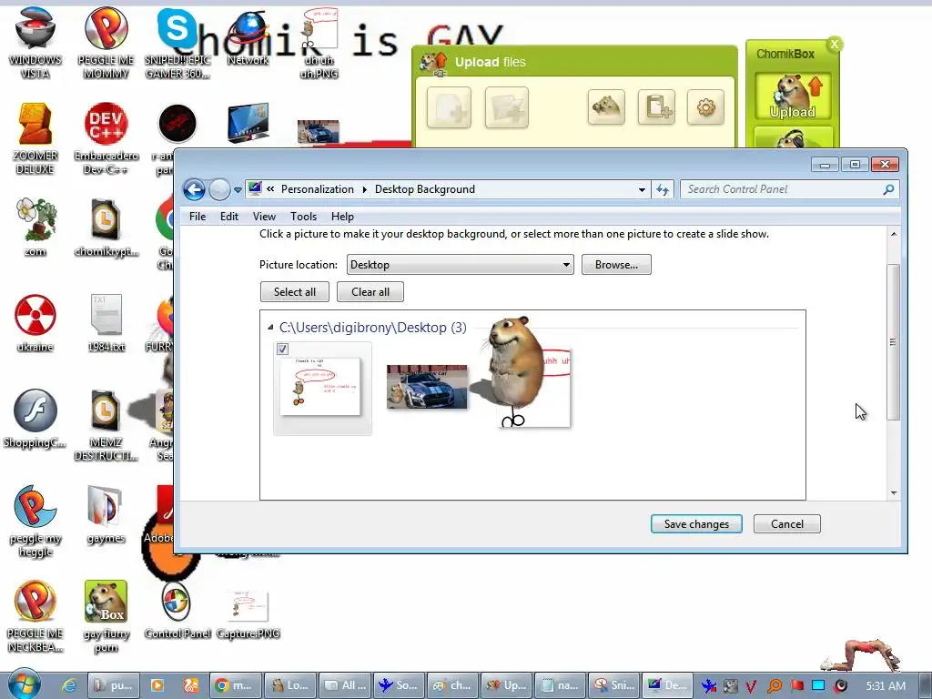The image size is (932, 699).
Task: Select the blue car wallpaper thumbnail
Action: click(x=427, y=388)
